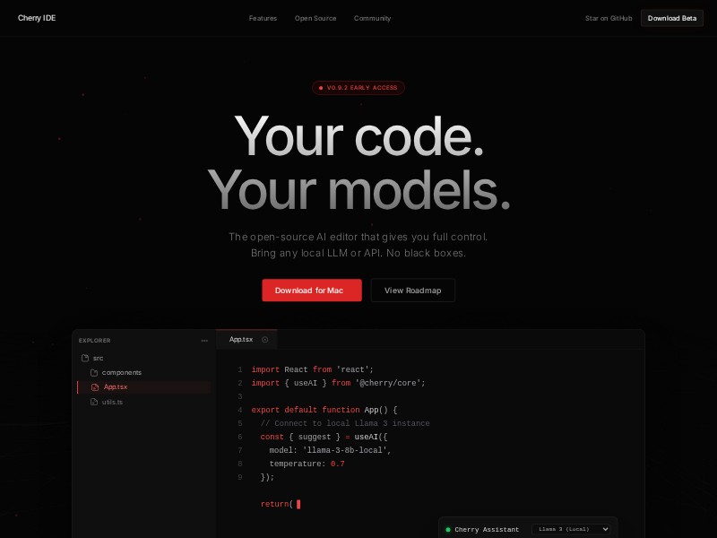This screenshot has width=717, height=538.
Task: Click the green Cherry Assistant status dot
Action: click(448, 530)
